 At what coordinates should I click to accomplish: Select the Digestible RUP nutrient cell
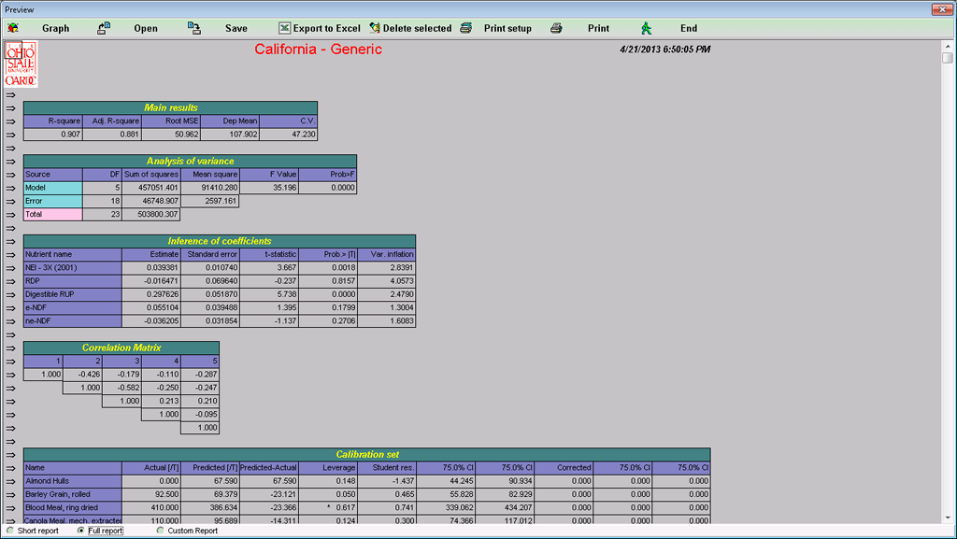point(72,294)
